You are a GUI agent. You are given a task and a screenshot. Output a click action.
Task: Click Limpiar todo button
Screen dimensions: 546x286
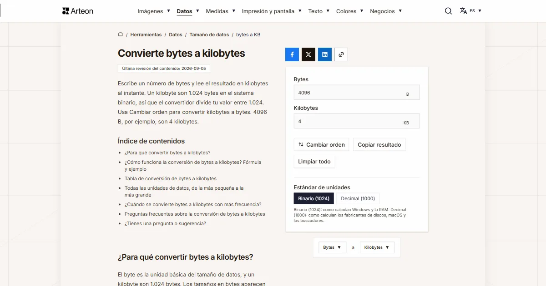314,161
